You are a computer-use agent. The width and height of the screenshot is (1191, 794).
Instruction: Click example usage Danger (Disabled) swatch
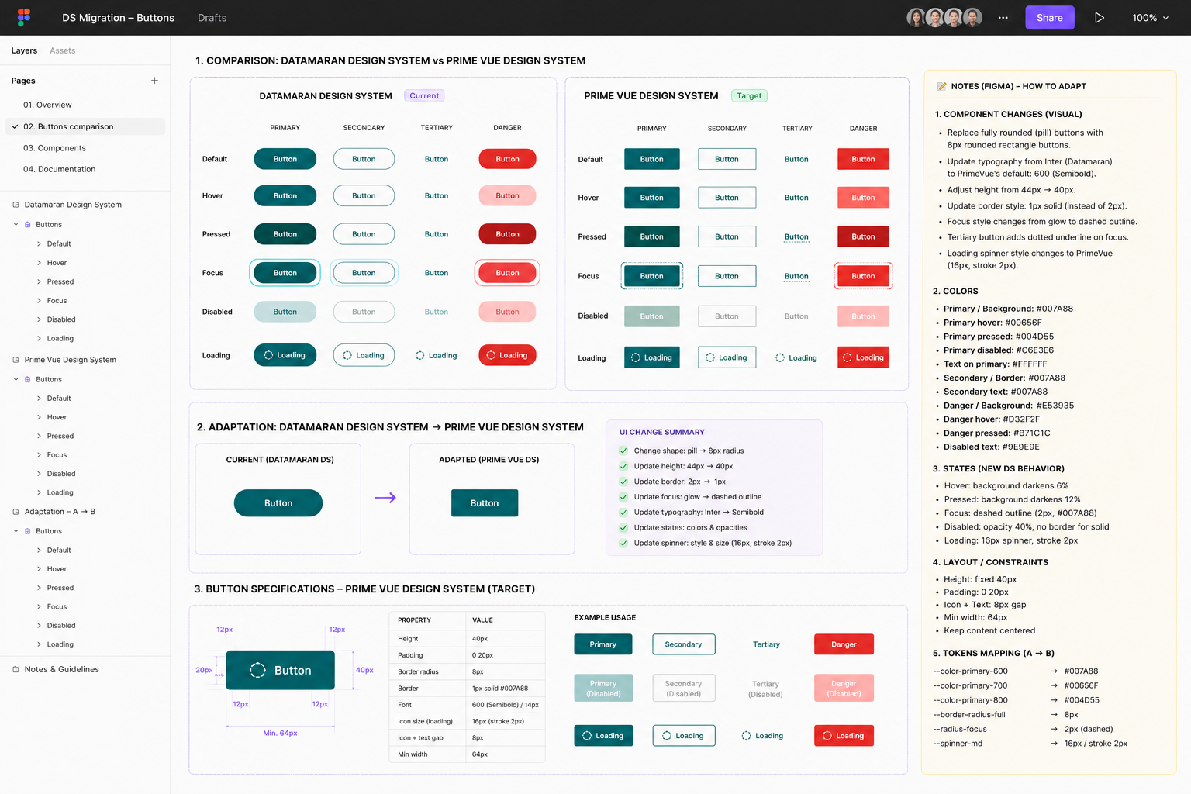point(844,688)
